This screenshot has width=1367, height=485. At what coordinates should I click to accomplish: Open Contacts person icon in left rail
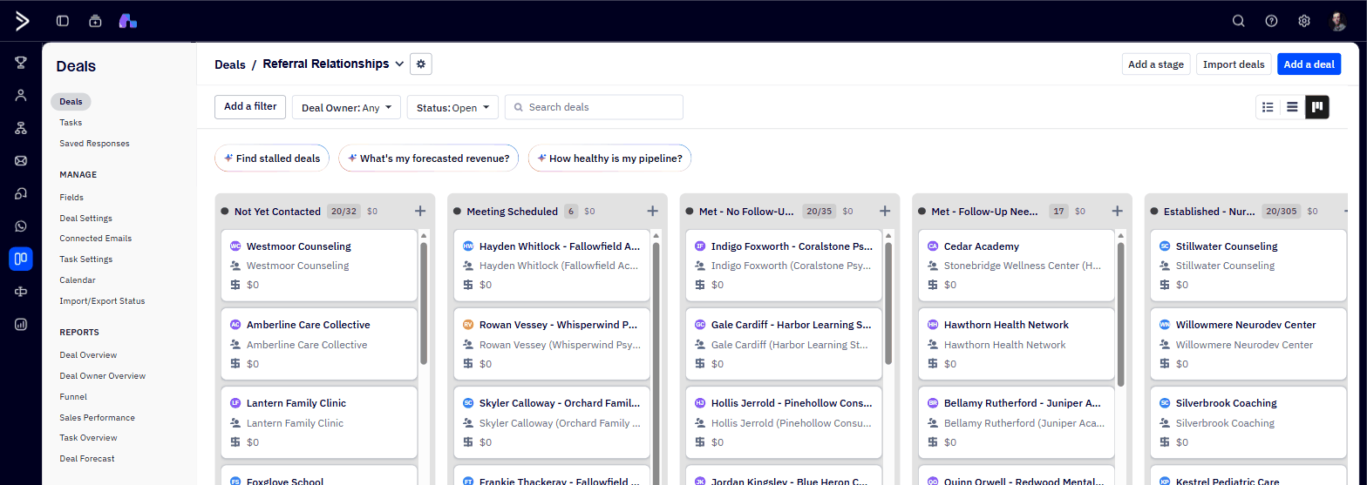tap(21, 95)
